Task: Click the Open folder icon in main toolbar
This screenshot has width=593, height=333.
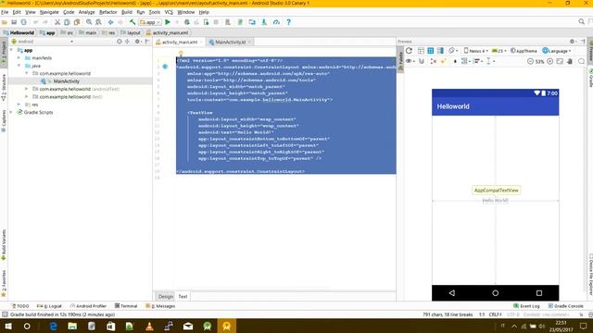Action: pyautogui.click(x=5, y=22)
